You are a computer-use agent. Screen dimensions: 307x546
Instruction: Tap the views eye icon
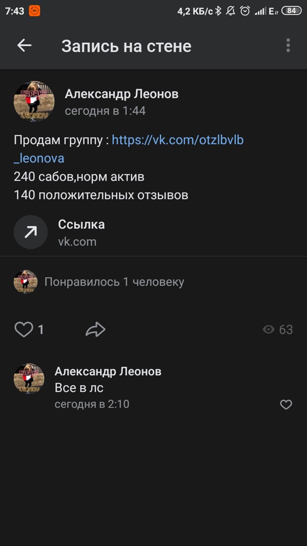269,330
